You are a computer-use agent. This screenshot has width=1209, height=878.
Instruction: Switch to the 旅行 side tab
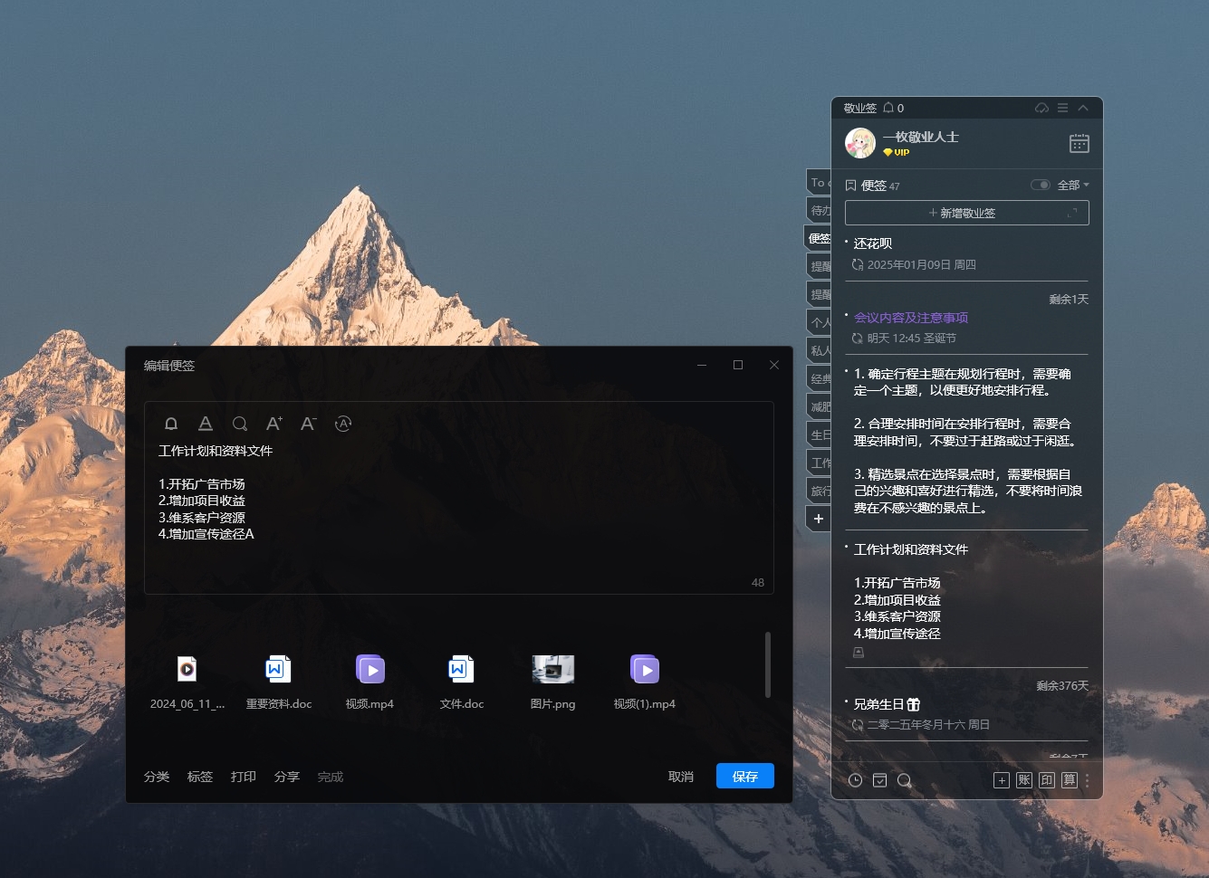click(x=819, y=491)
